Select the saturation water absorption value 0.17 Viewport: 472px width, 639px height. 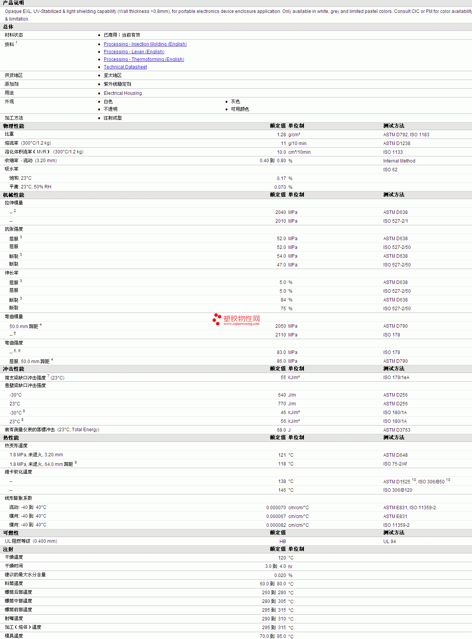pos(281,178)
